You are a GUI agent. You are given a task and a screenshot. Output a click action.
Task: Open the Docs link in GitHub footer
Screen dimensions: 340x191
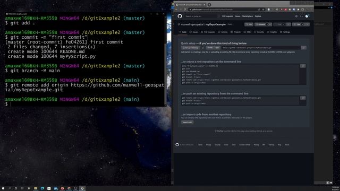[234, 145]
